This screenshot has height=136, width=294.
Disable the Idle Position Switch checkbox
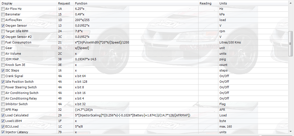pyautogui.click(x=3, y=82)
